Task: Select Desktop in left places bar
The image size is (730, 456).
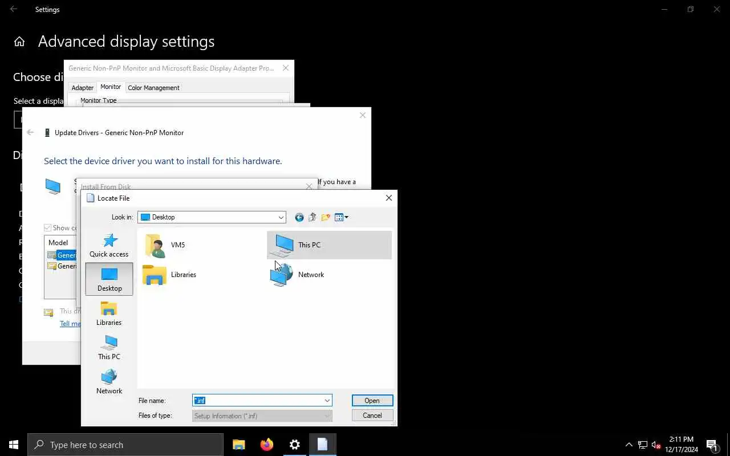Action: point(109,279)
